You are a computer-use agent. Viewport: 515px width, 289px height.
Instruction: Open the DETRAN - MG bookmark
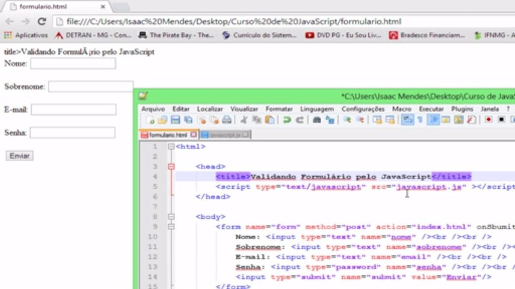(93, 35)
